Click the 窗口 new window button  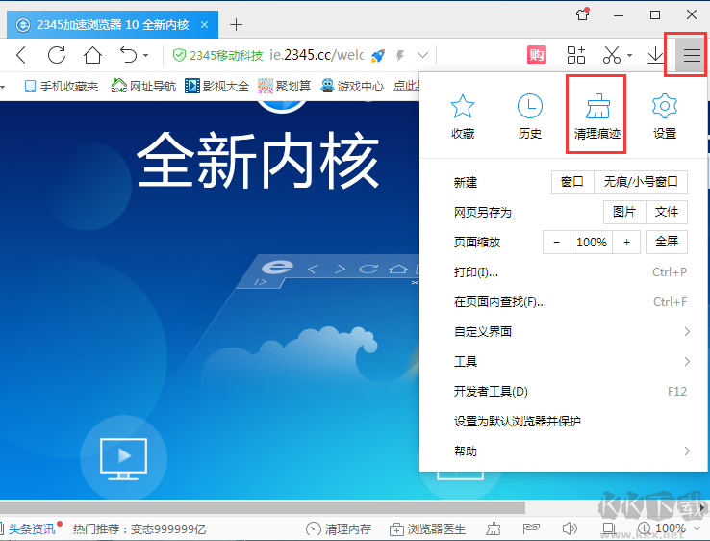[x=572, y=182]
